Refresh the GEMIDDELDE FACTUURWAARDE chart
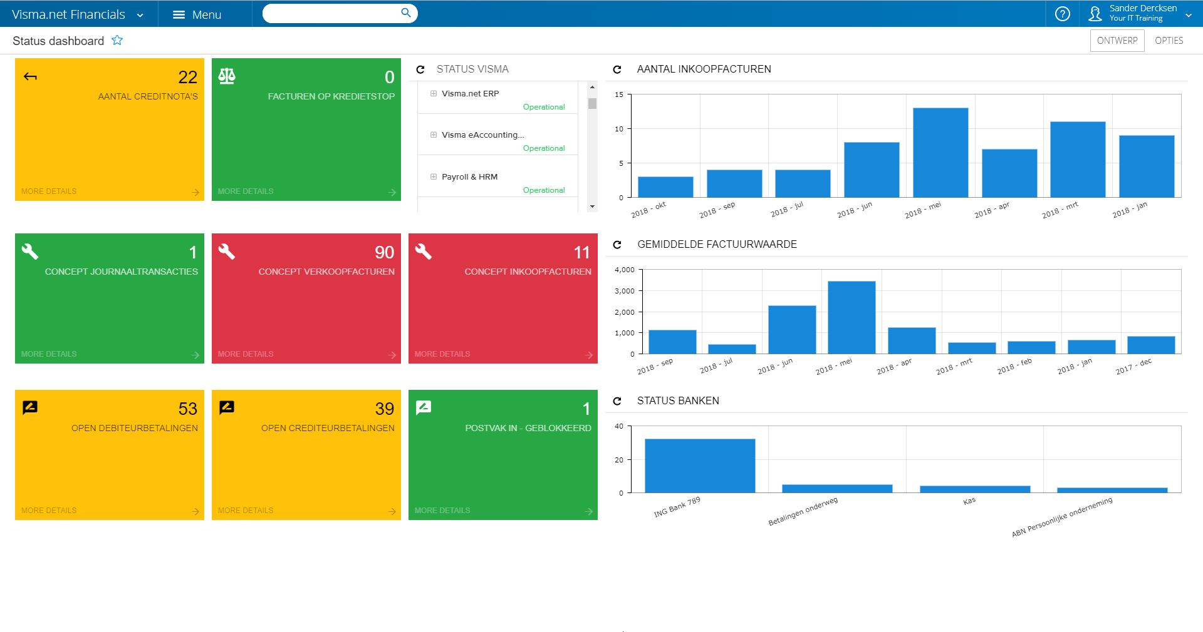This screenshot has width=1203, height=632. click(x=618, y=244)
